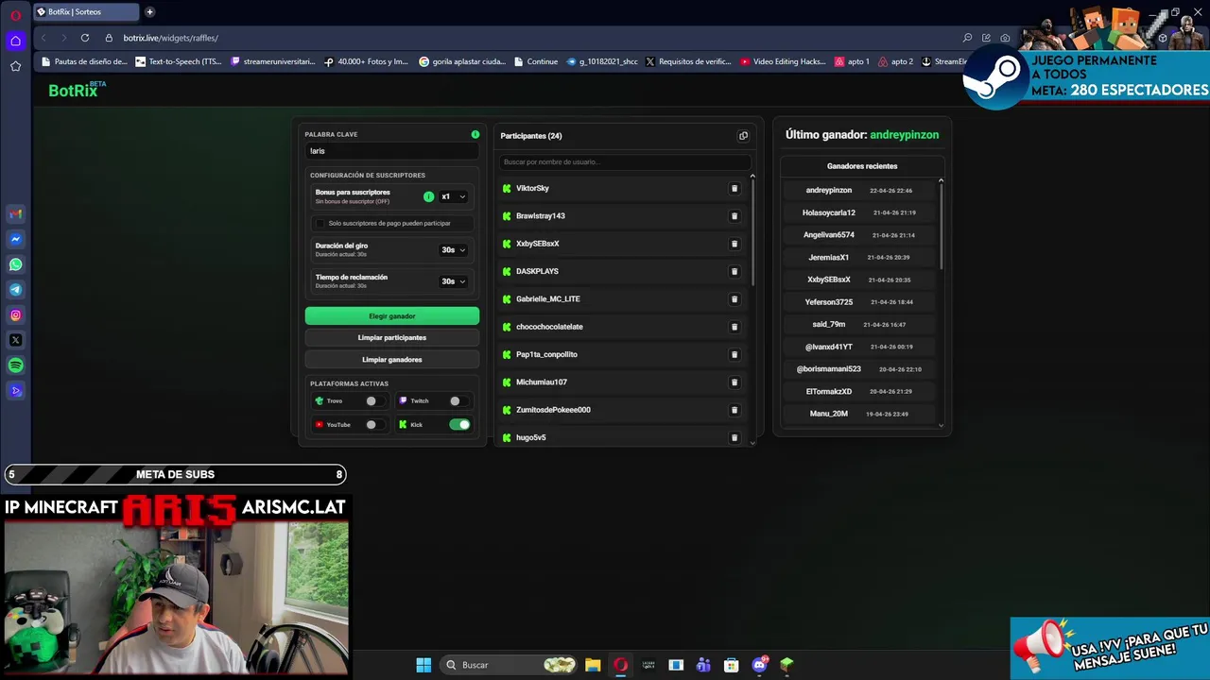Click participant name hugo5v5
The width and height of the screenshot is (1210, 680).
[531, 438]
